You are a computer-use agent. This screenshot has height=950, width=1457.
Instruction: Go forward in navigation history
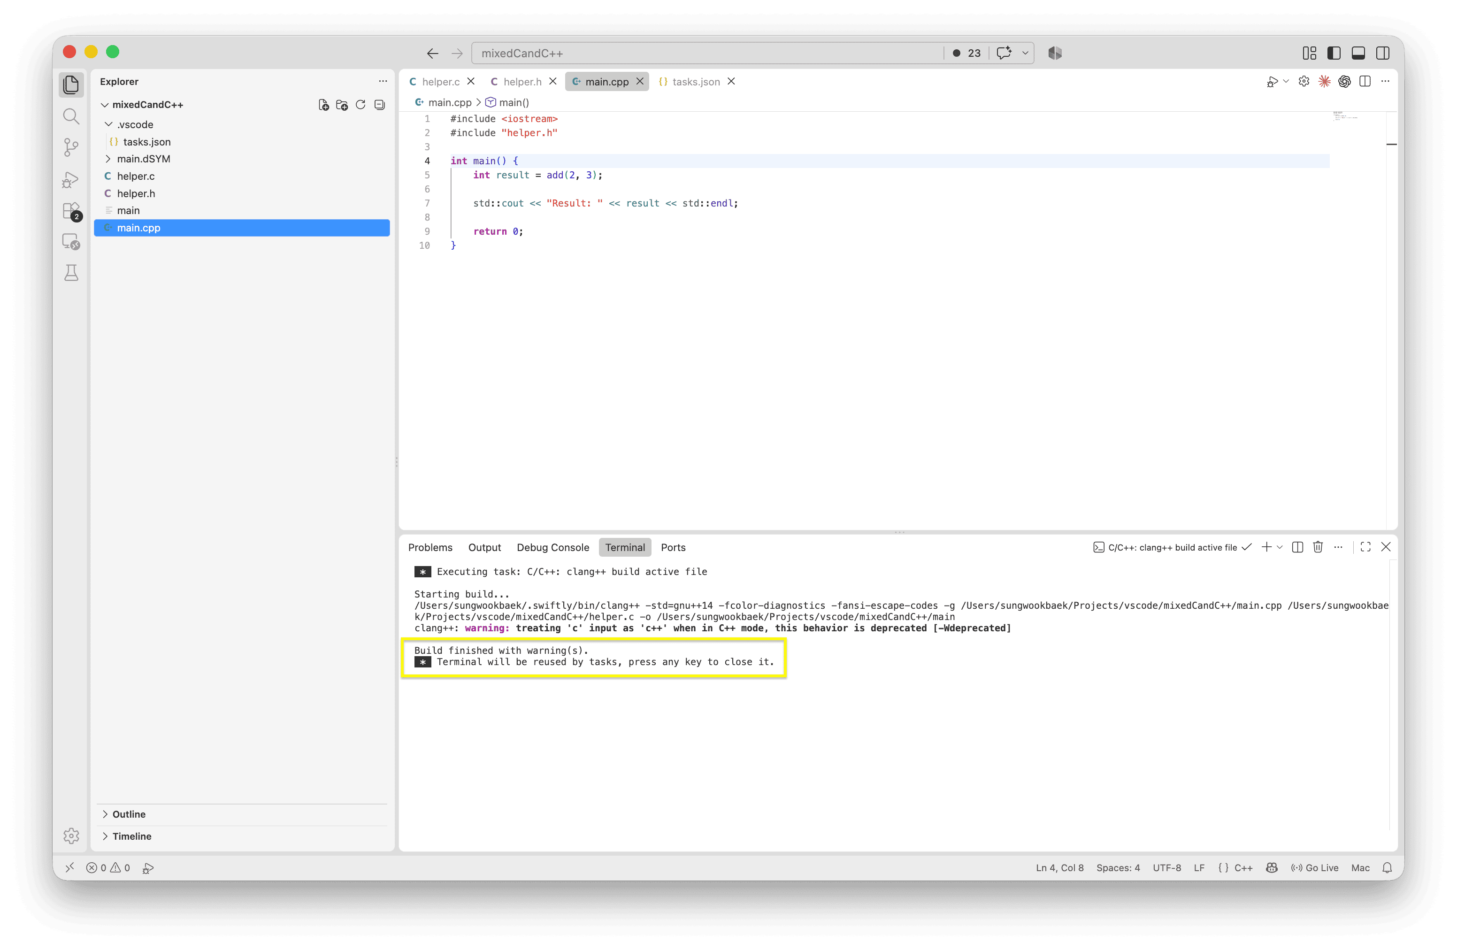[457, 53]
